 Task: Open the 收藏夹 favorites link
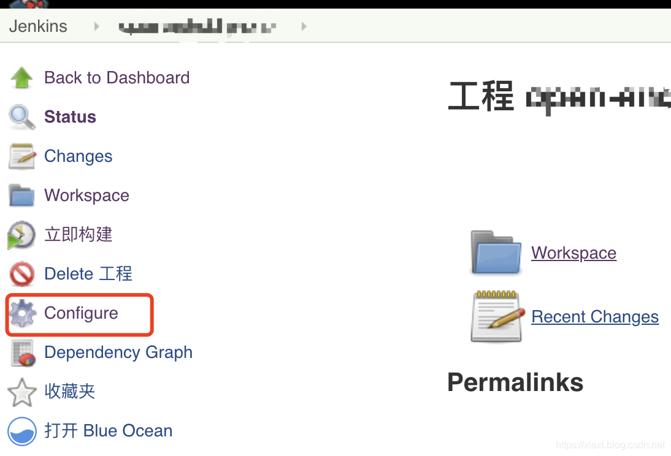coord(70,392)
